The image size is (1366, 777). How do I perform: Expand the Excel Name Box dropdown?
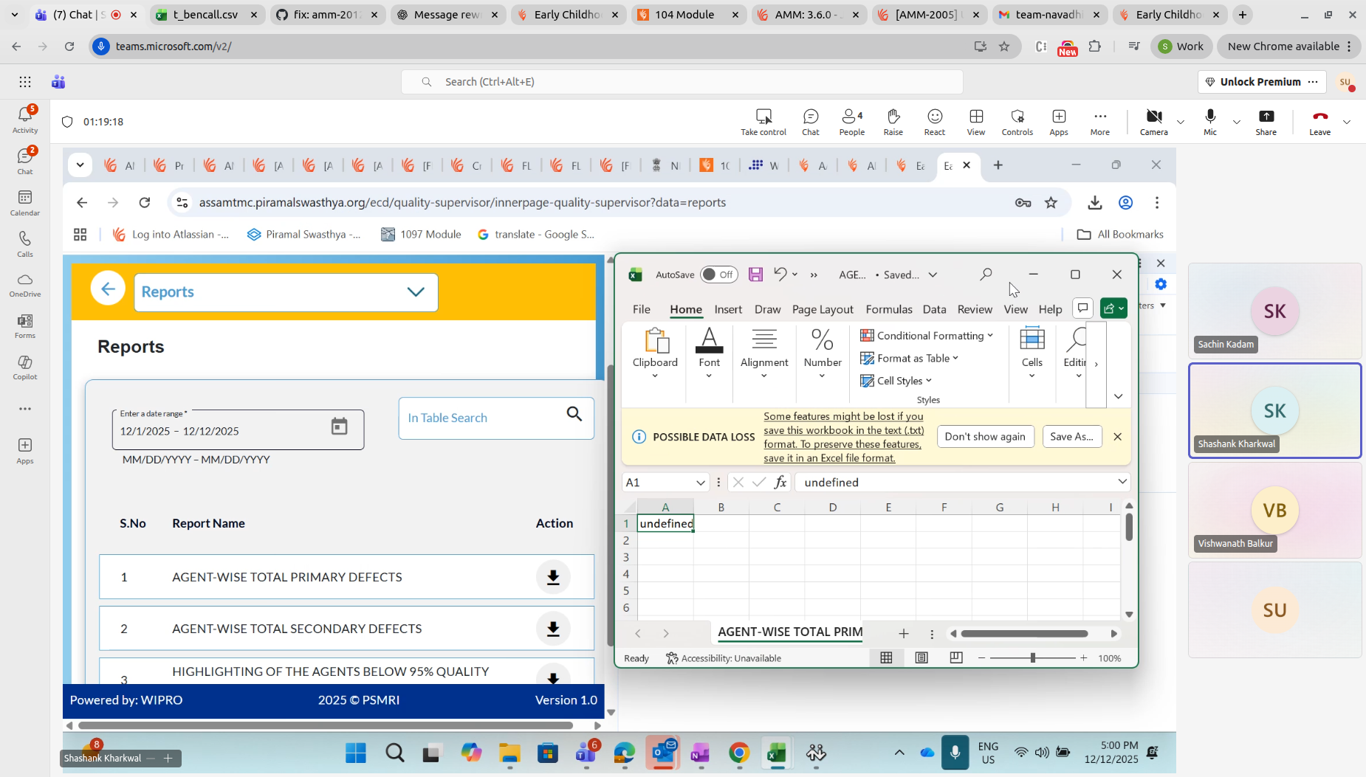point(700,483)
